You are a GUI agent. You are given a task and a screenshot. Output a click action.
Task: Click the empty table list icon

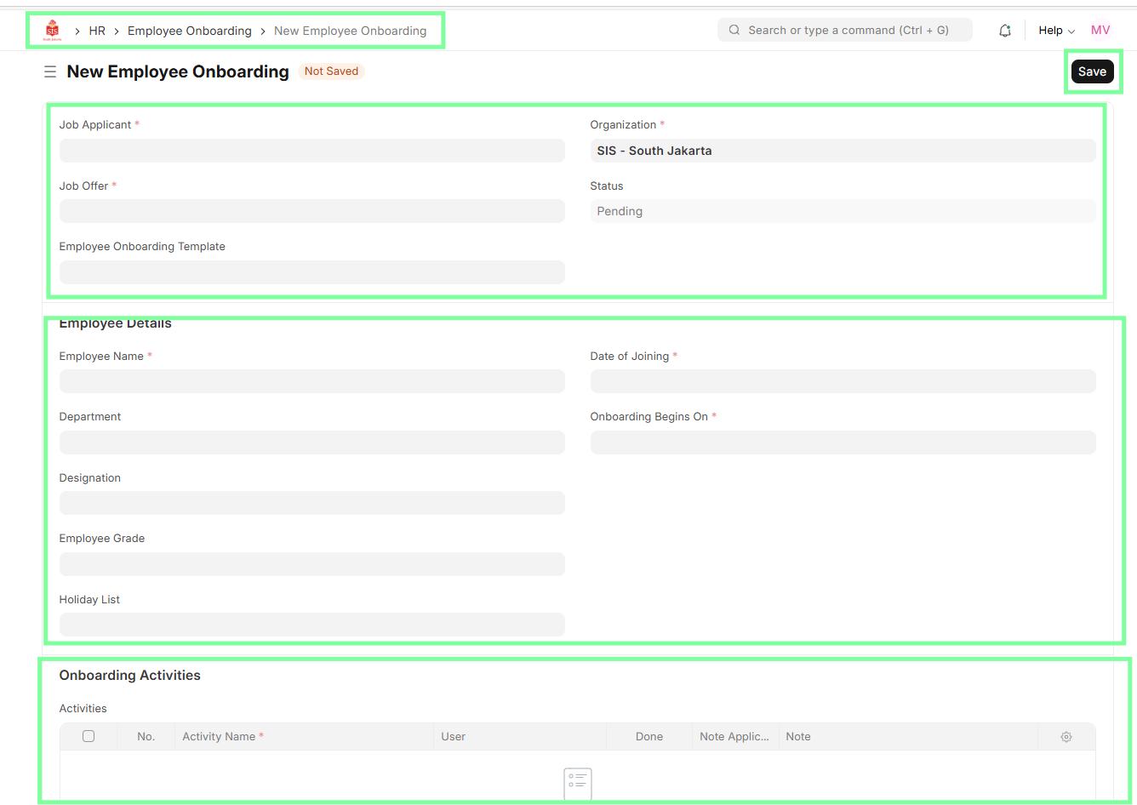(577, 783)
